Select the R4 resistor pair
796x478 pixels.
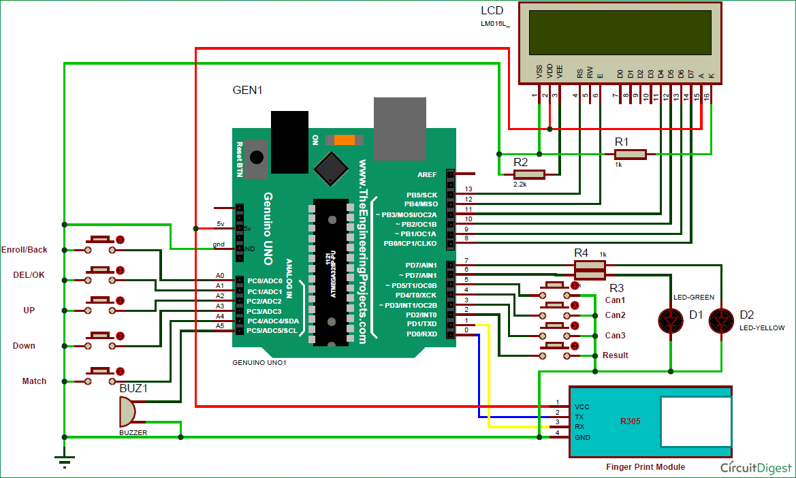click(x=590, y=270)
